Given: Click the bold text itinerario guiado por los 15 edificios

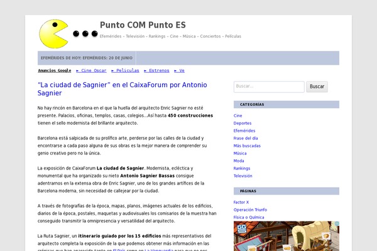Looking at the screenshot, I should 119,236.
